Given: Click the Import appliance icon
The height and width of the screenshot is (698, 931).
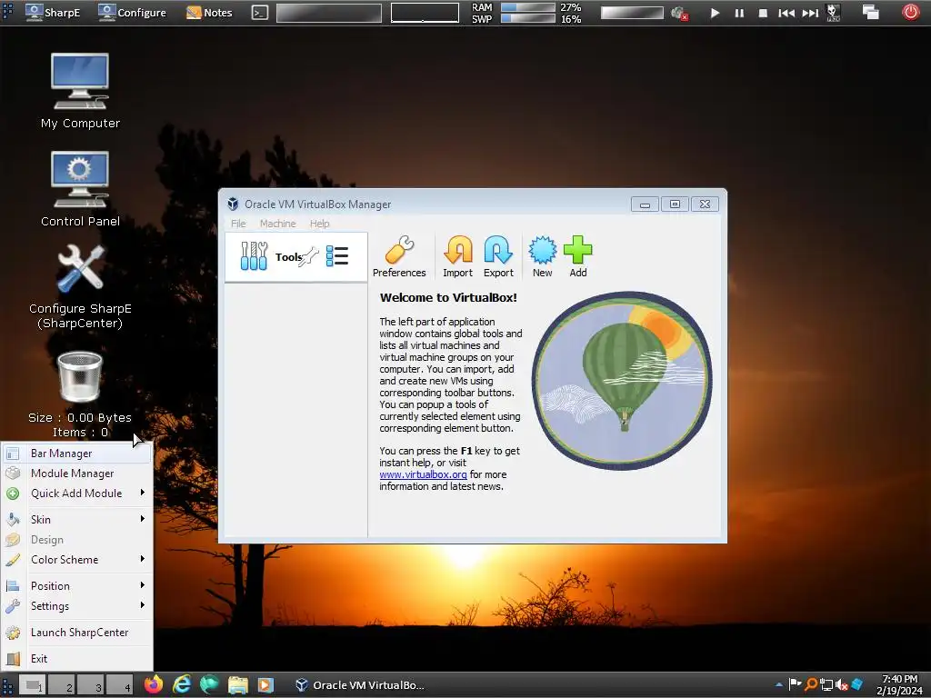Looking at the screenshot, I should 458,256.
